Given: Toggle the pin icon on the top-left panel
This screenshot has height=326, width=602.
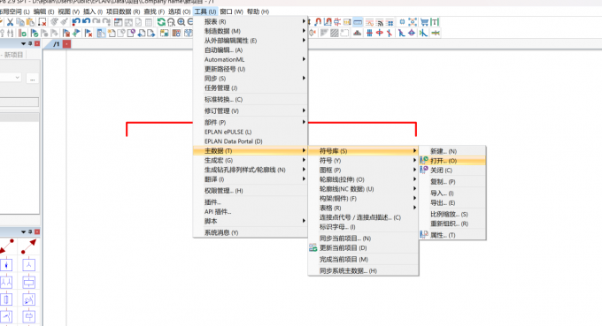Looking at the screenshot, I should (30, 43).
